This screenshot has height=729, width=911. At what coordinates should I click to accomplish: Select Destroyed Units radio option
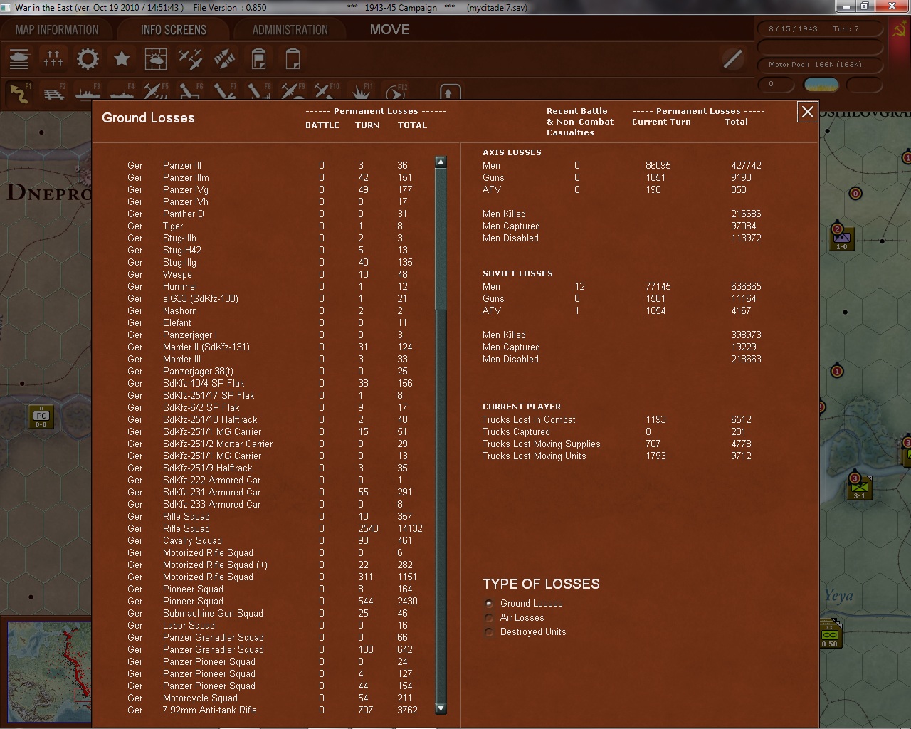(488, 632)
